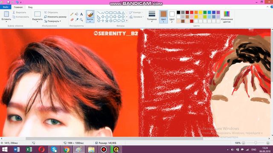The height and width of the screenshot is (153, 273).
Task: Choose the left arrow shape
Action: [119, 17]
